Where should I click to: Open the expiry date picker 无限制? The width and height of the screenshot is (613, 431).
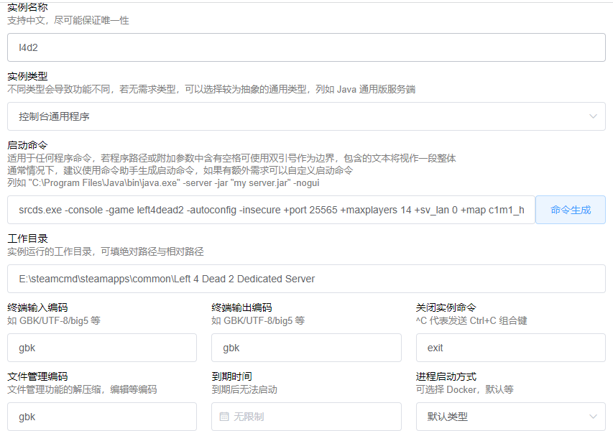[306, 417]
